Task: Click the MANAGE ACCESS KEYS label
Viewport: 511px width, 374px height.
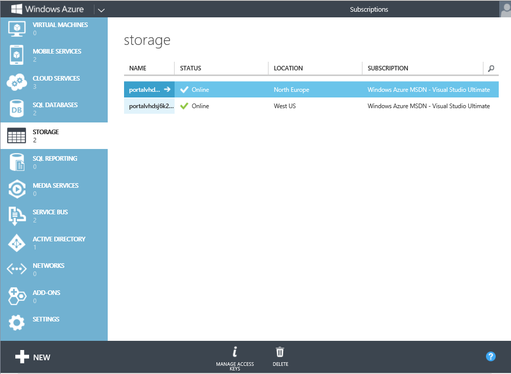Action: [x=235, y=366]
